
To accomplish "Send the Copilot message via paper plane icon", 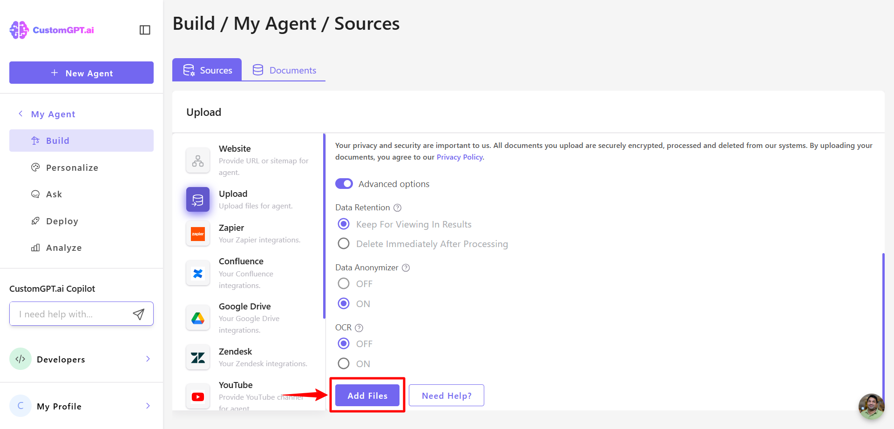I will [x=139, y=314].
